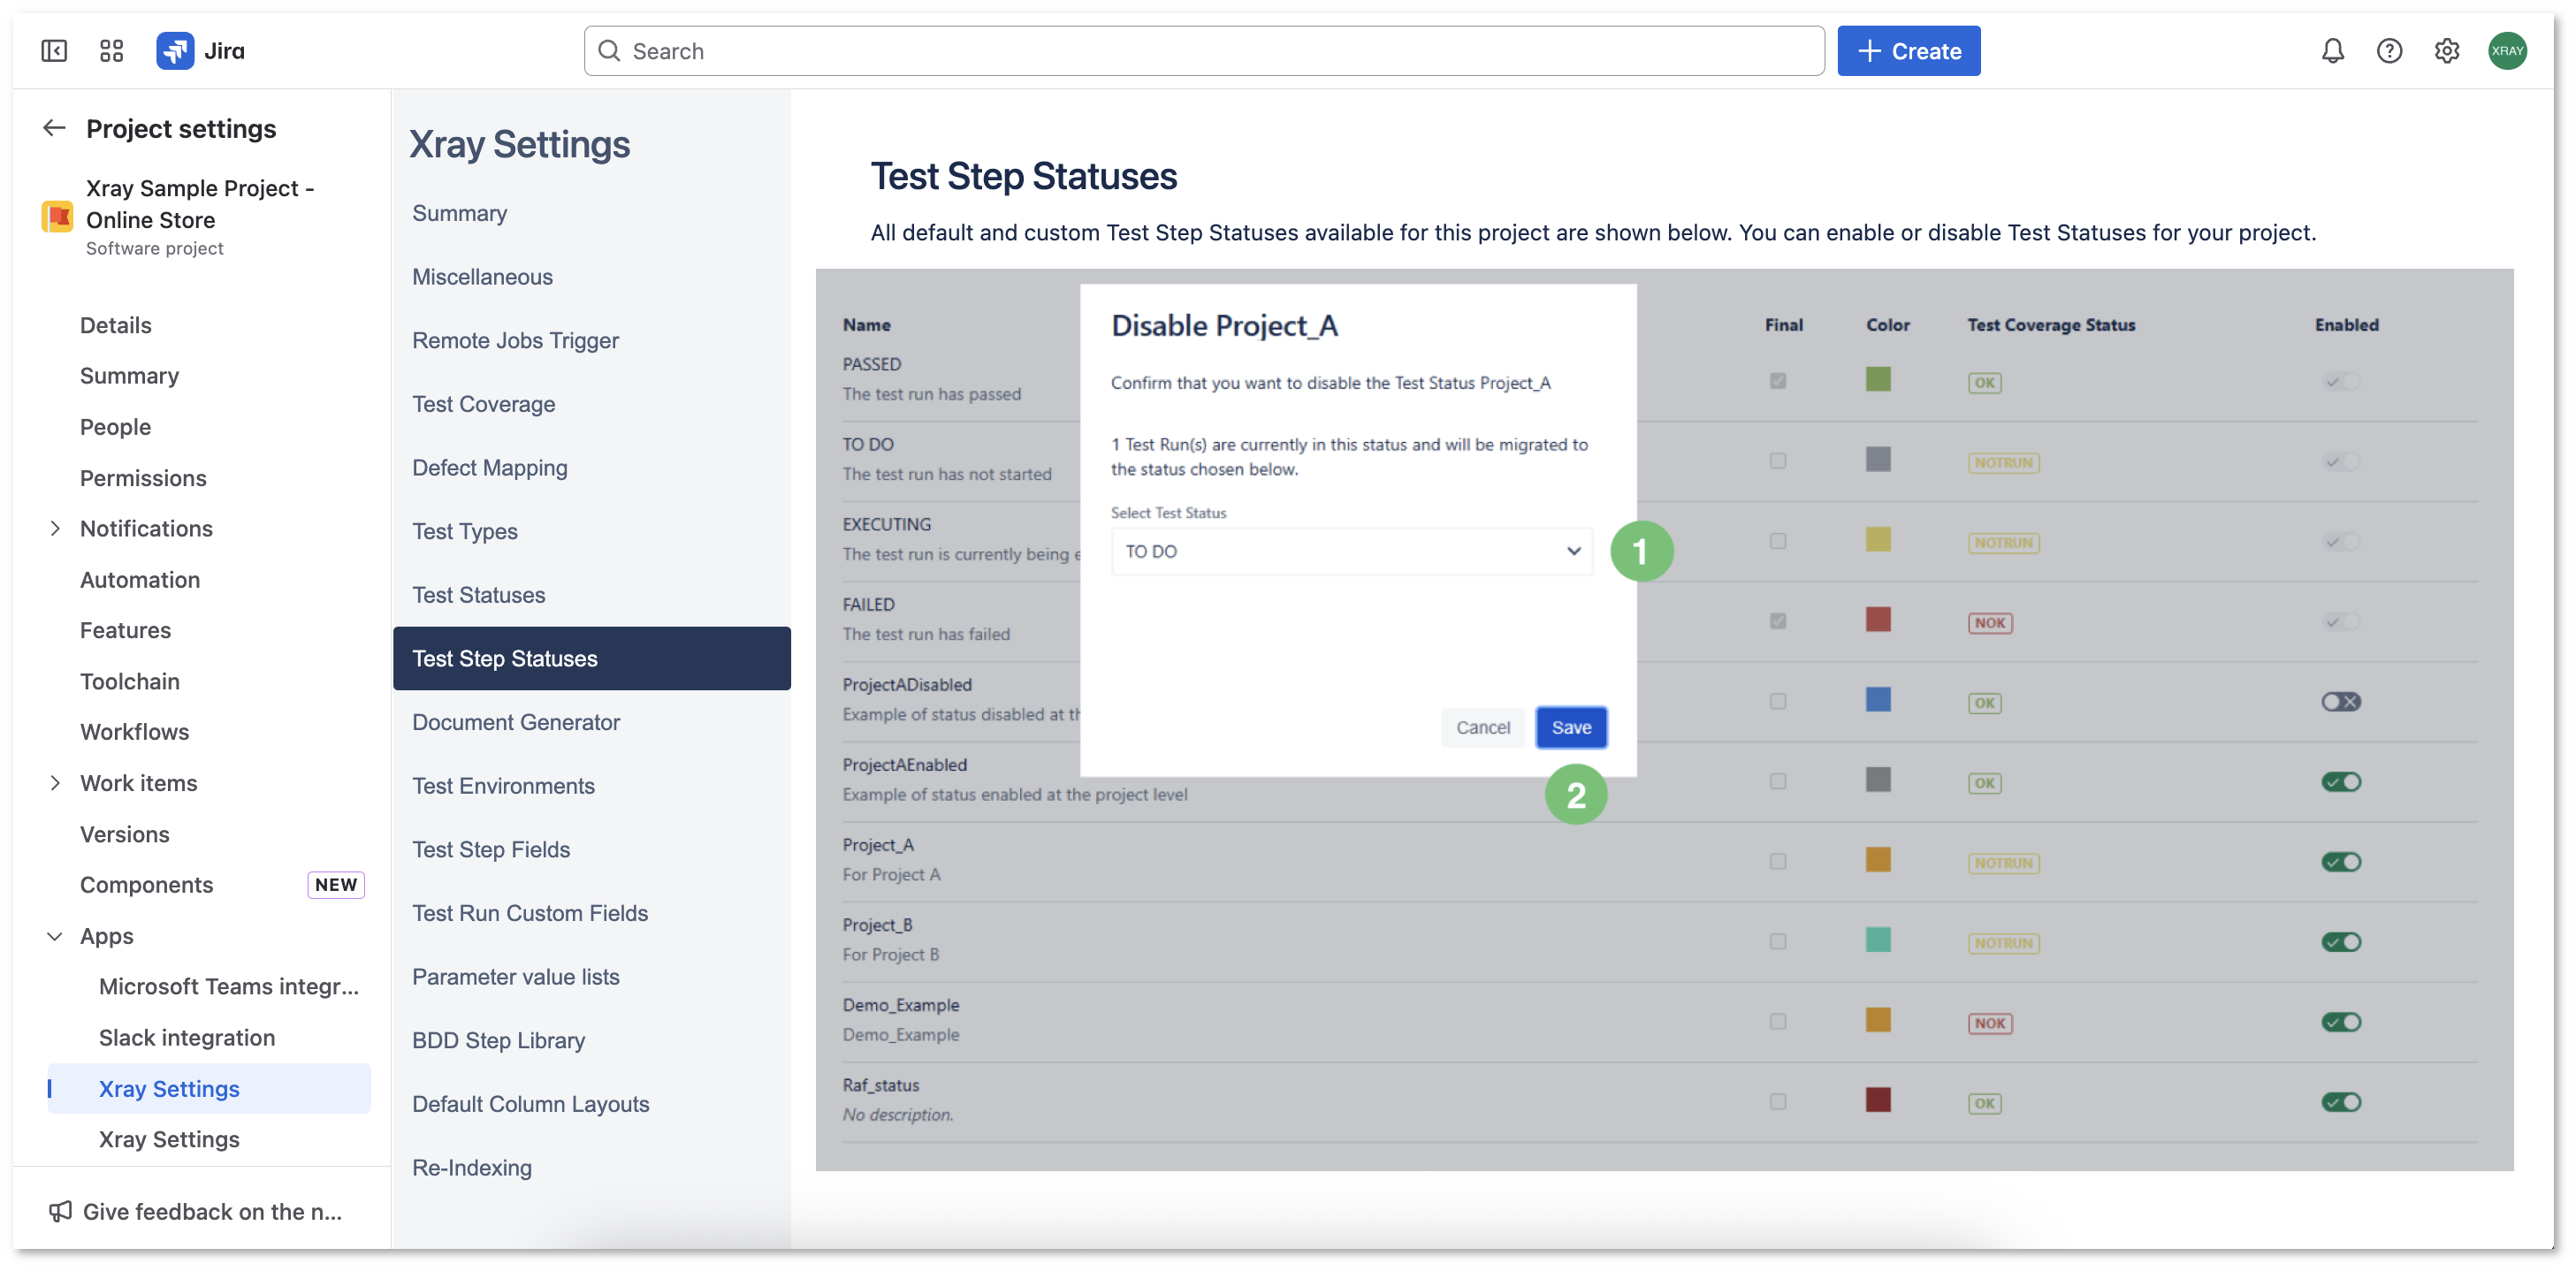Click the red FAILED color swatch
This screenshot has width=2576, height=1271.
click(1877, 619)
